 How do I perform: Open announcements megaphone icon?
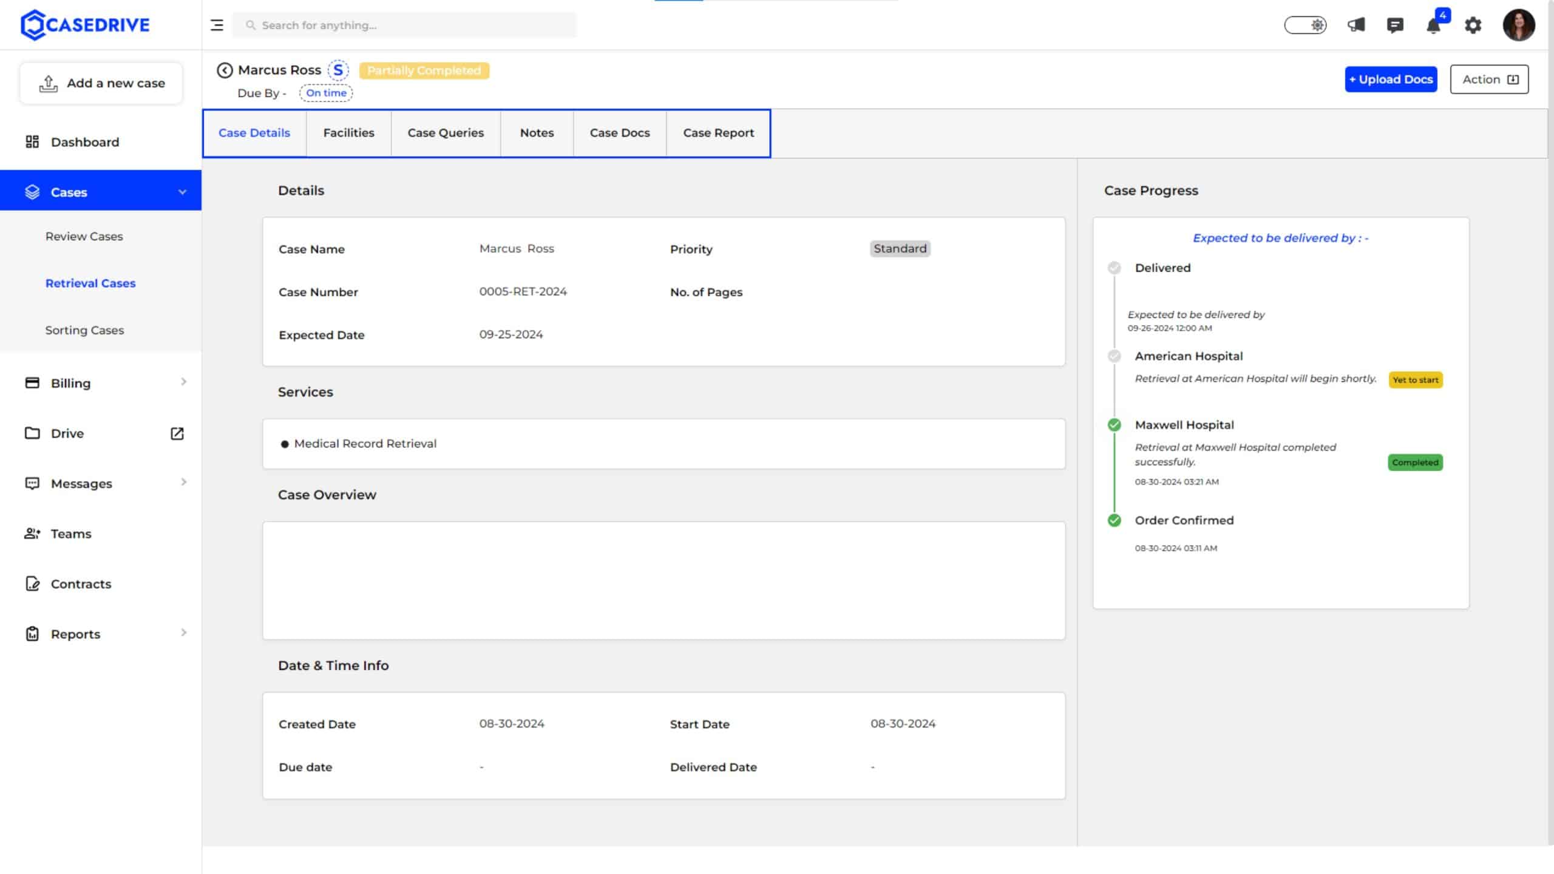[x=1356, y=25]
